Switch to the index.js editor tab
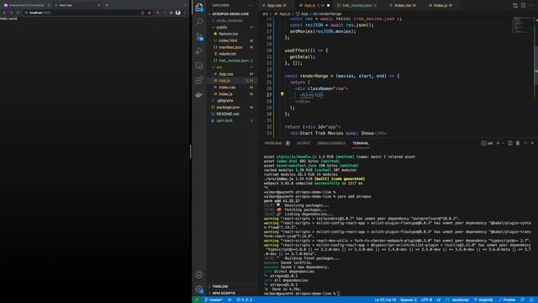 [440, 6]
